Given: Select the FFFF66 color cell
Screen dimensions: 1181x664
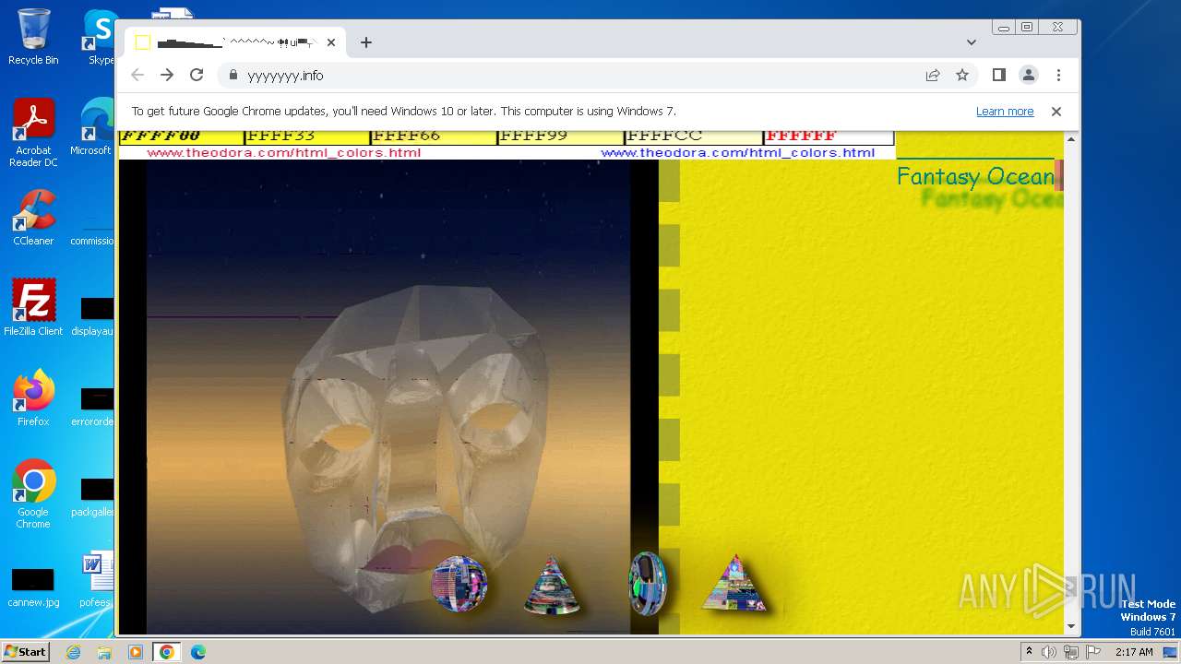Looking at the screenshot, I should 434,136.
